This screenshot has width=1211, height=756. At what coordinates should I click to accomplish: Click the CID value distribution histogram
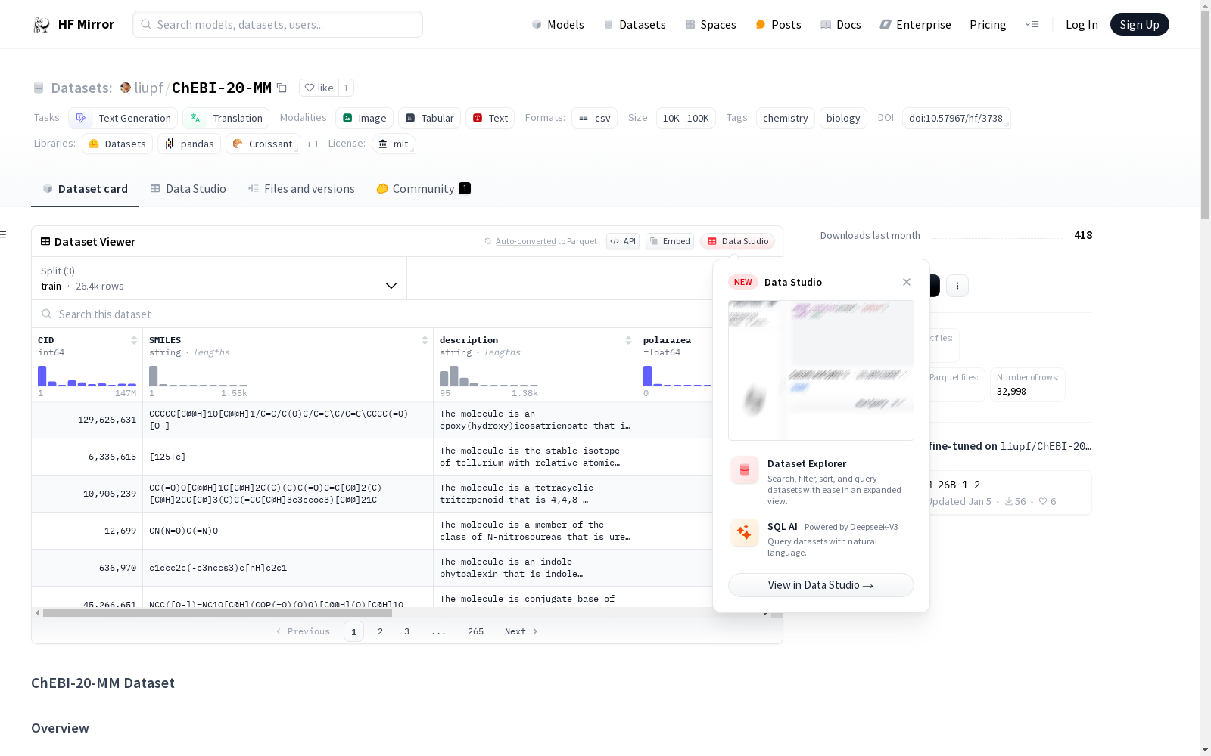click(87, 375)
